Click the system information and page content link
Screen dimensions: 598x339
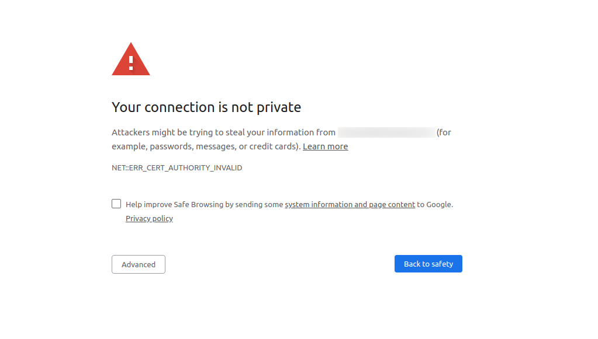(x=350, y=204)
